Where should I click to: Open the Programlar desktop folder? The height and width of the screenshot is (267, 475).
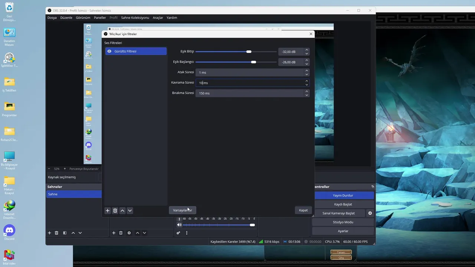pyautogui.click(x=9, y=109)
